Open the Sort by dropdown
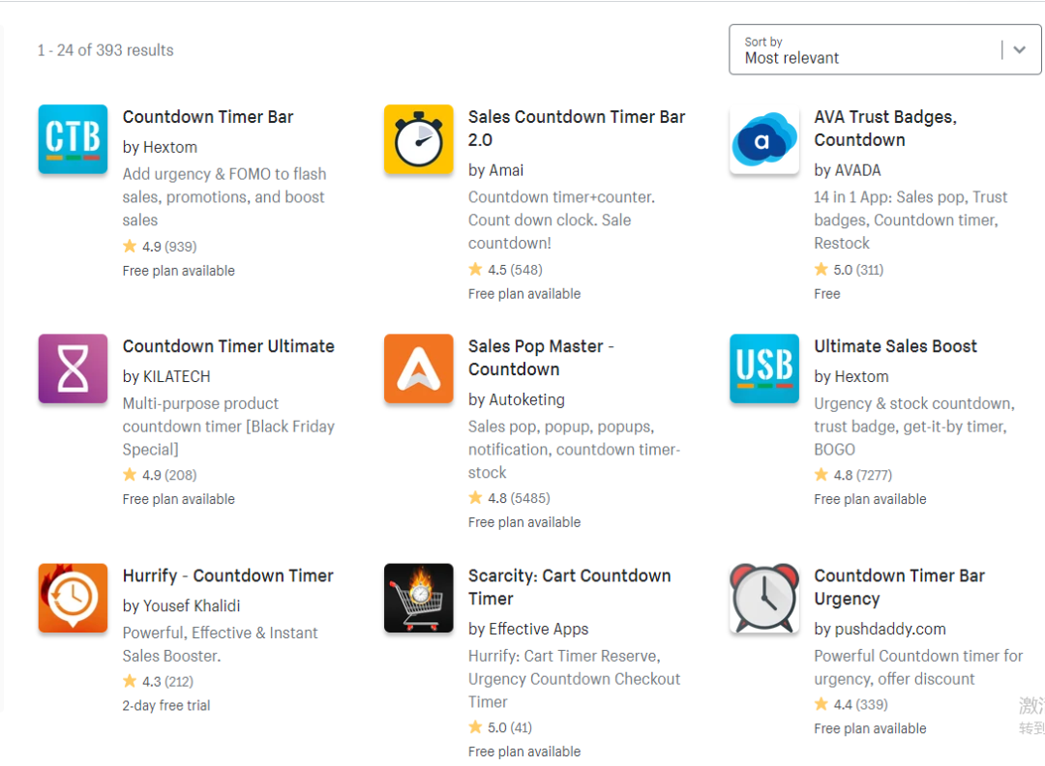This screenshot has width=1045, height=766. (885, 50)
